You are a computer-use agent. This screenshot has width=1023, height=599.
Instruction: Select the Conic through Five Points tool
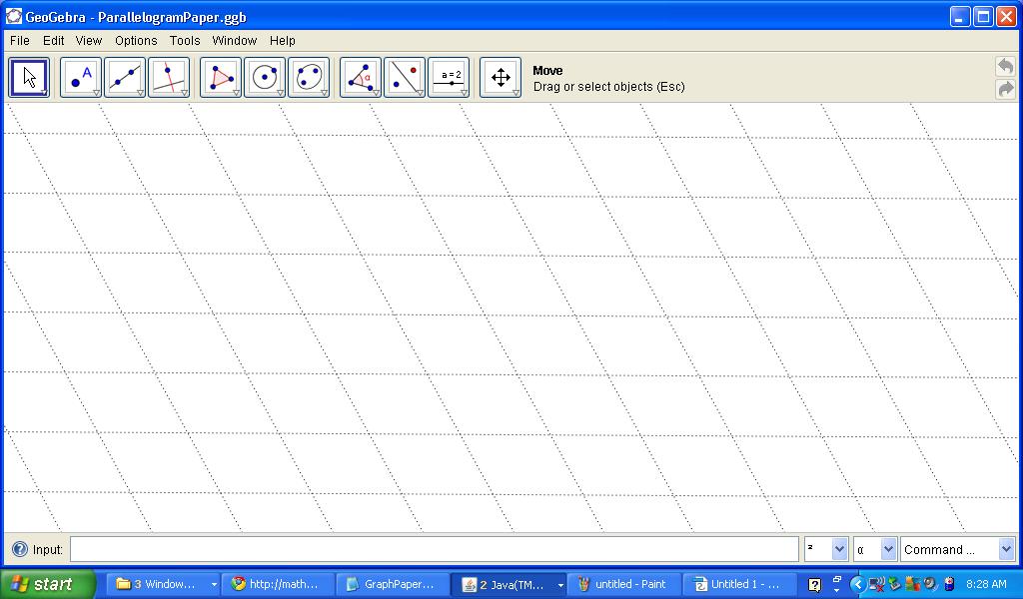point(309,78)
